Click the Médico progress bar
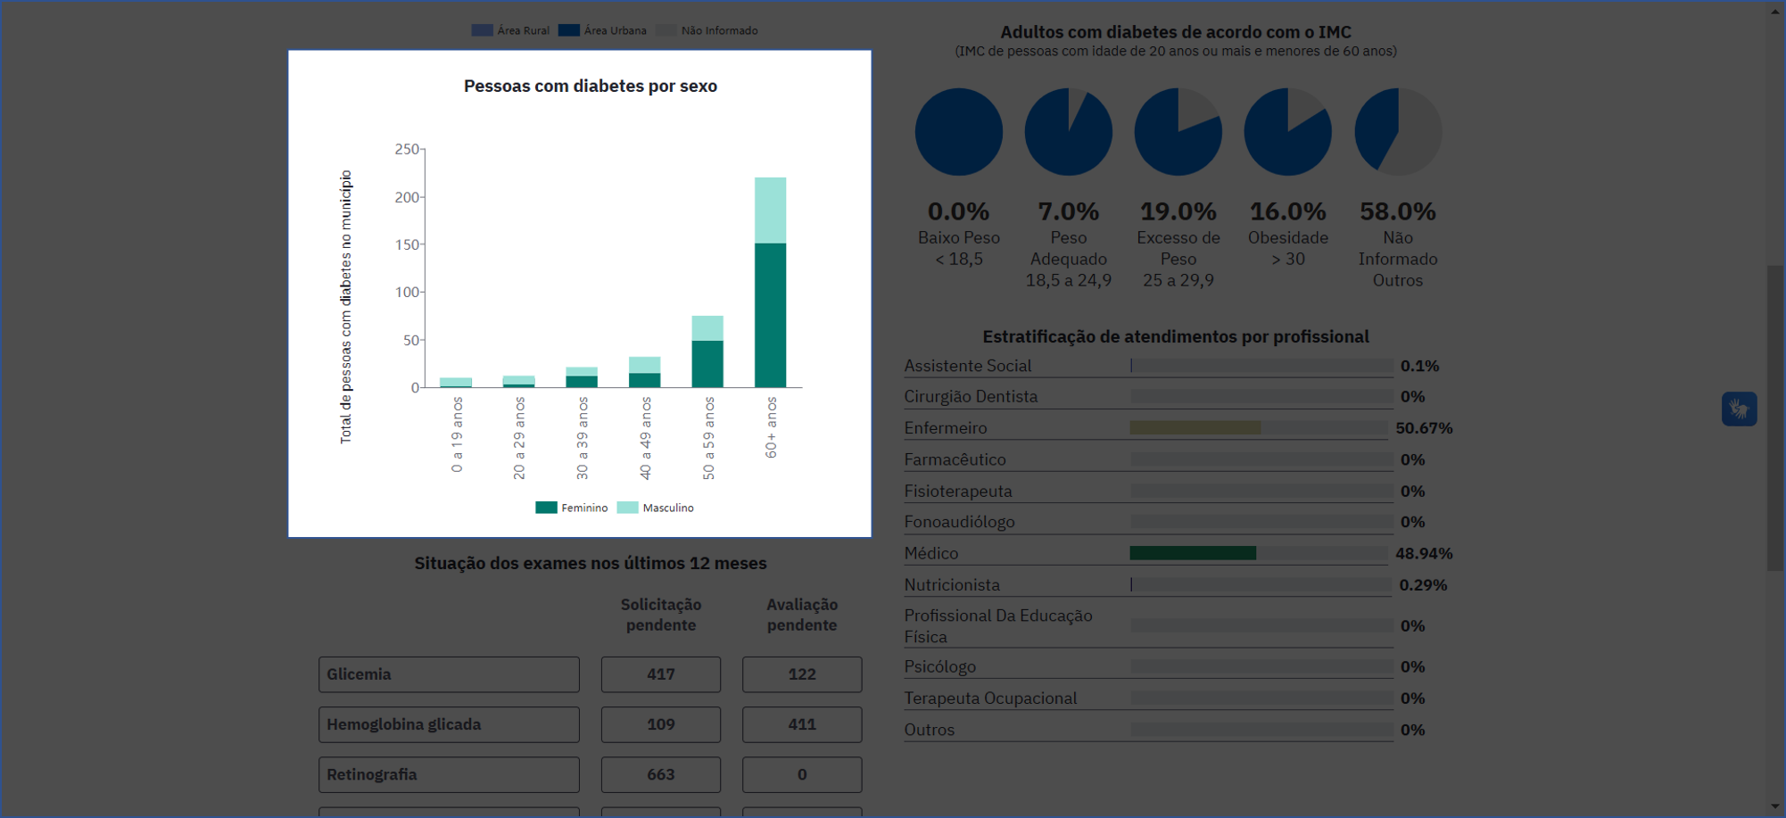1786x818 pixels. [x=1259, y=553]
